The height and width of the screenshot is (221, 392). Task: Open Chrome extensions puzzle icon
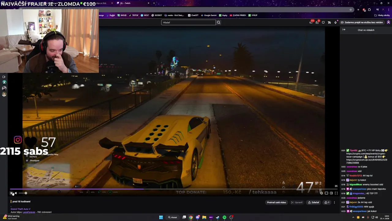click(369, 10)
